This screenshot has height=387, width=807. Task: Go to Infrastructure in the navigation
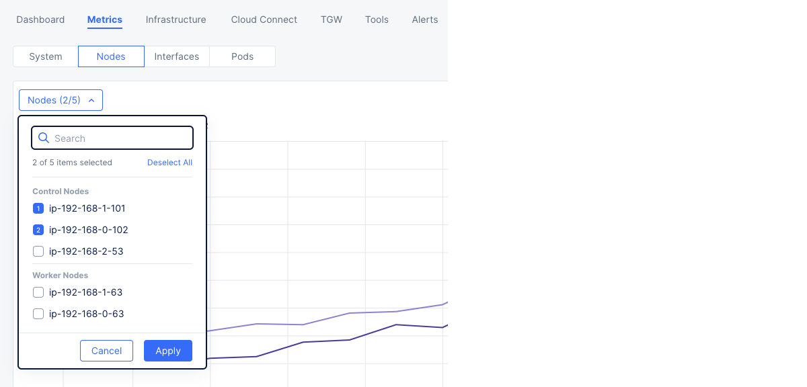(x=176, y=19)
